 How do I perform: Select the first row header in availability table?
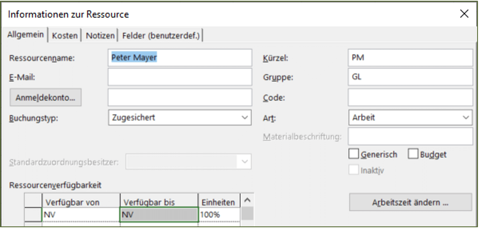click(x=33, y=214)
